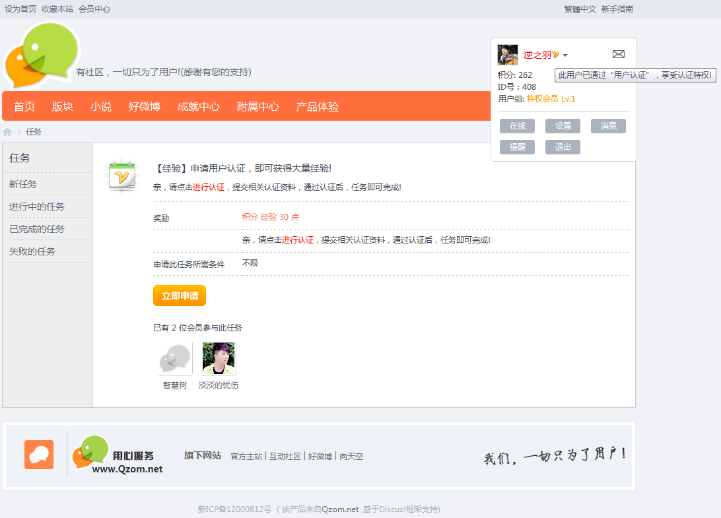Click 任务 in breadcrumb

point(34,132)
